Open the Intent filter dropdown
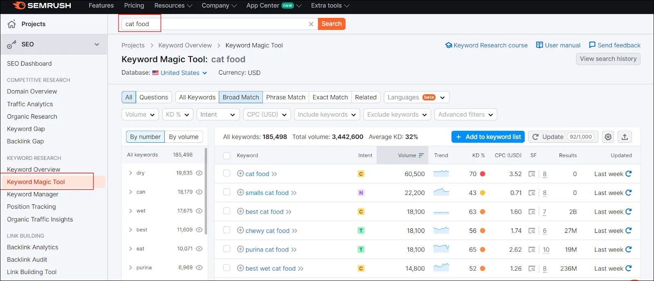The image size is (654, 281). pyautogui.click(x=218, y=115)
